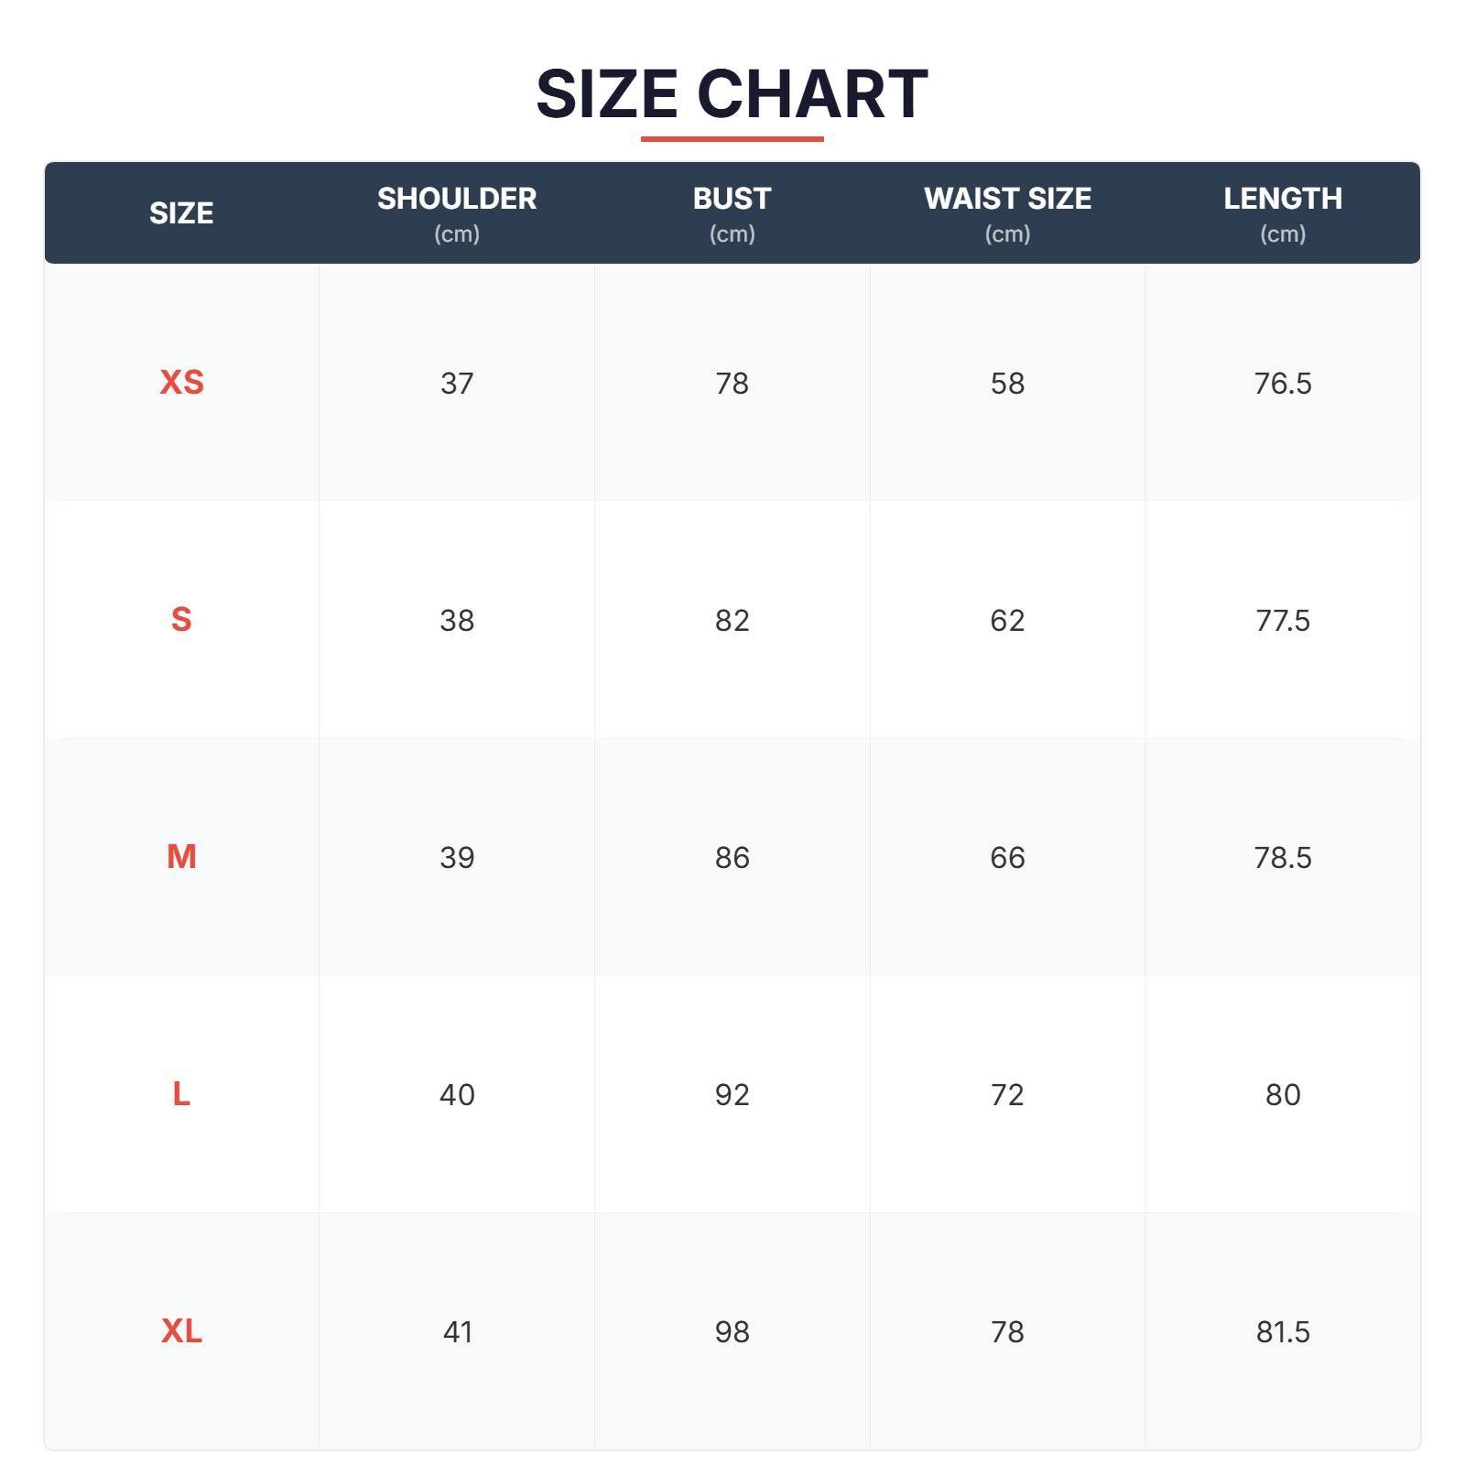Click the S size label
1465x1465 pixels.
click(181, 620)
